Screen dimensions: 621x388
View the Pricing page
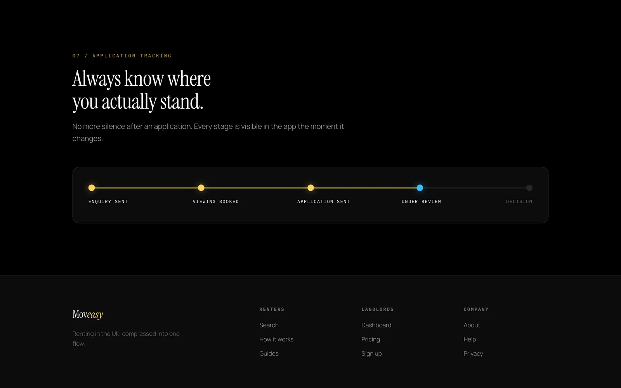pos(371,339)
